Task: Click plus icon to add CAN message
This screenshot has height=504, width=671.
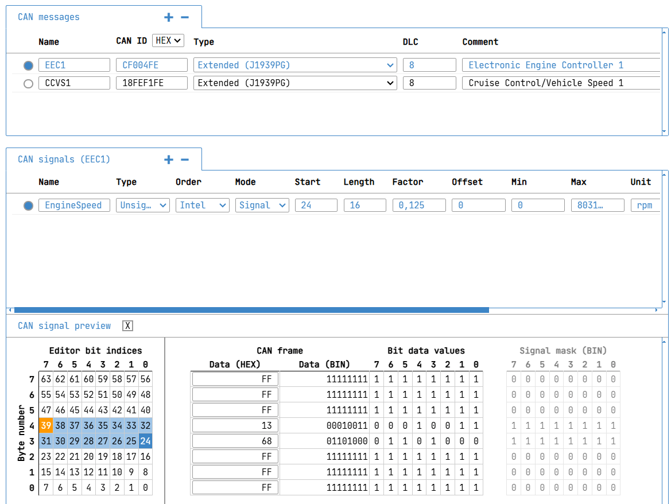Action: click(168, 17)
